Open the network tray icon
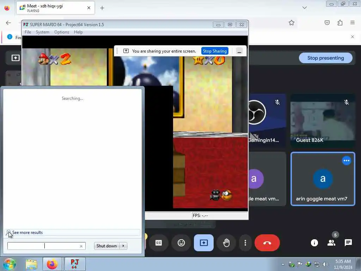 317,264
